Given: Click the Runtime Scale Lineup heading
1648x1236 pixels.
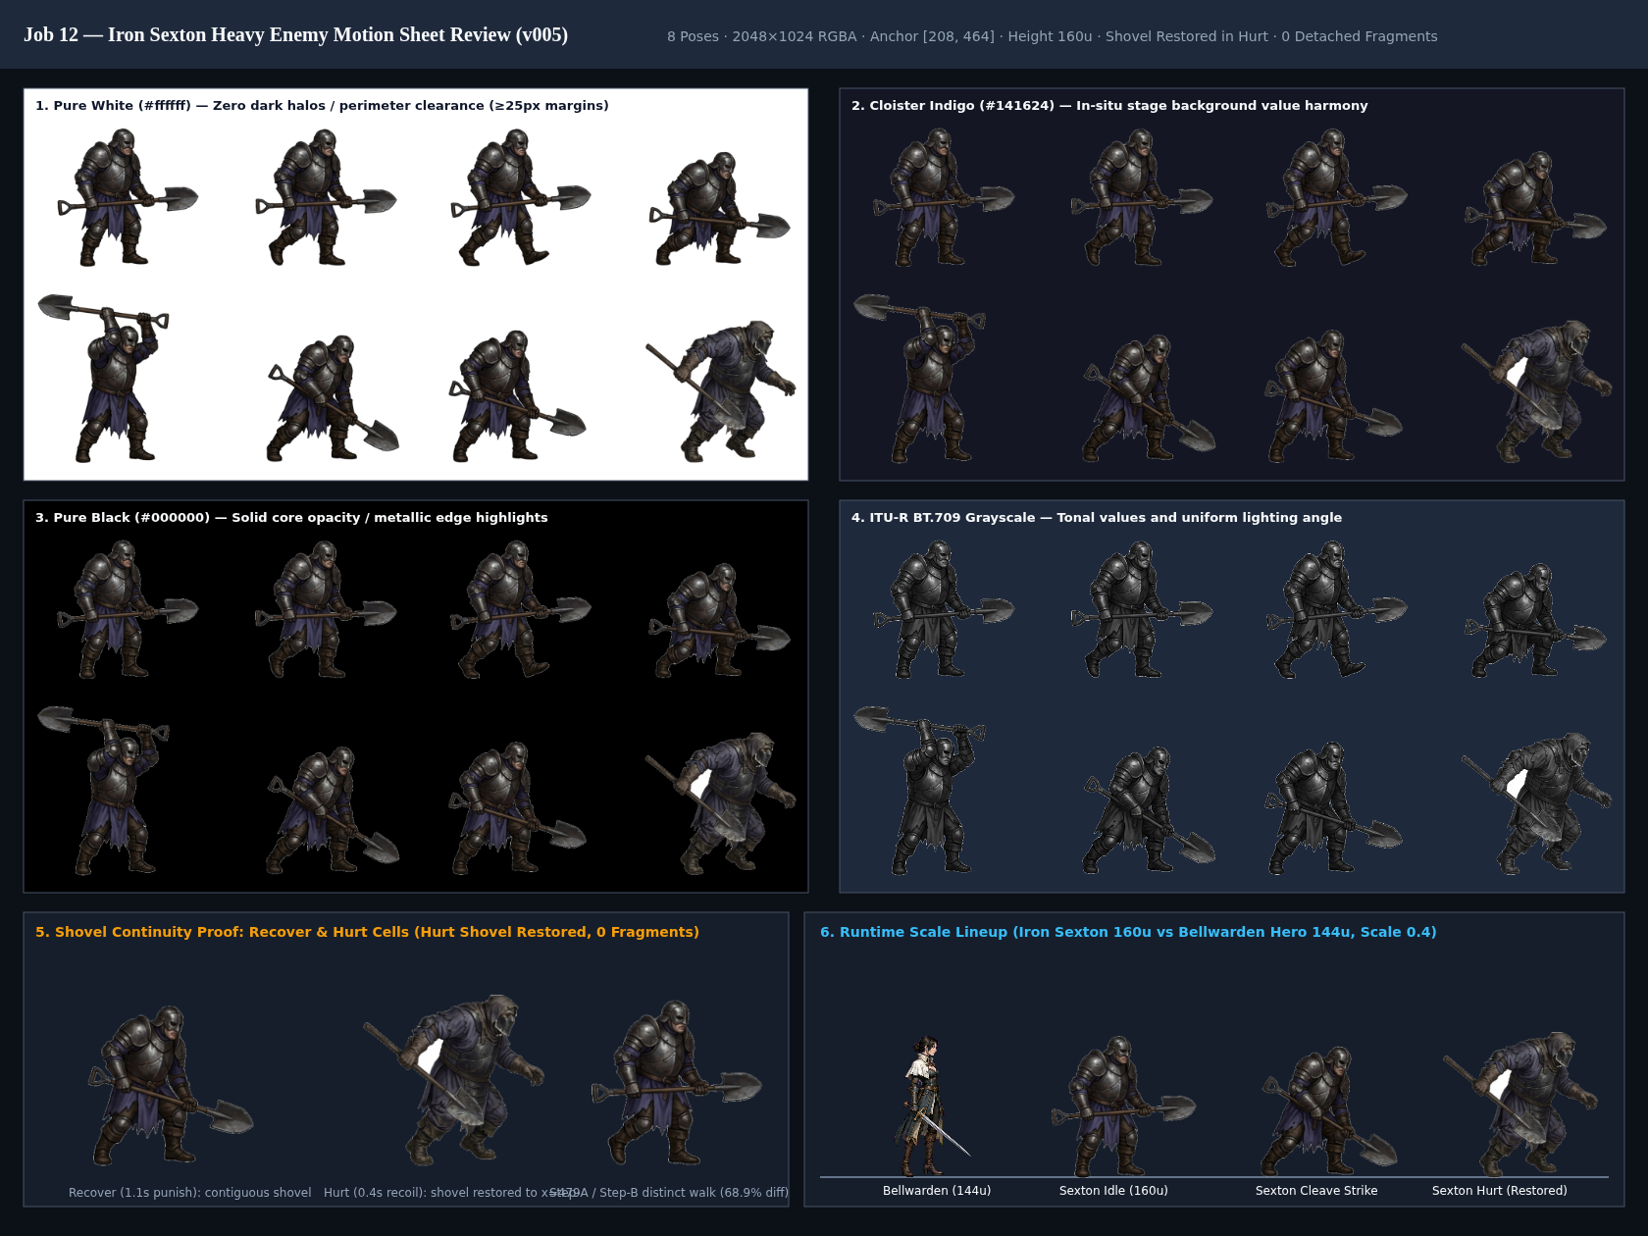Looking at the screenshot, I should (x=1128, y=932).
